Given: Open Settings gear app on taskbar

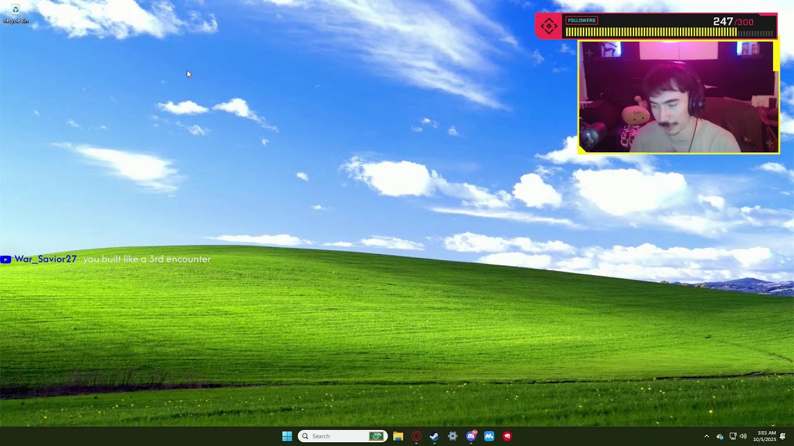Looking at the screenshot, I should 453,436.
